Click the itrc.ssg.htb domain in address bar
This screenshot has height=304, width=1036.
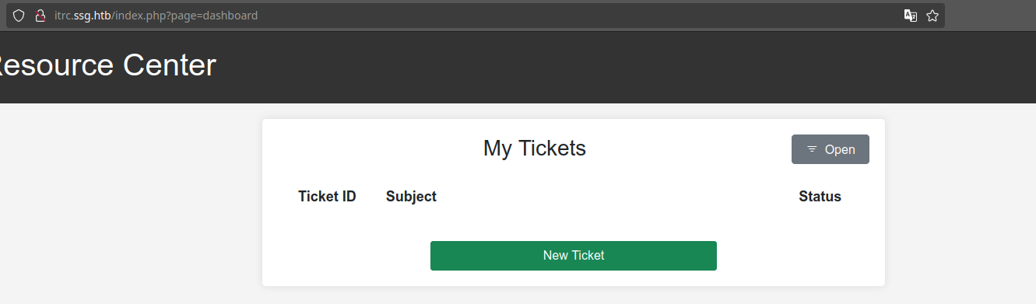83,16
